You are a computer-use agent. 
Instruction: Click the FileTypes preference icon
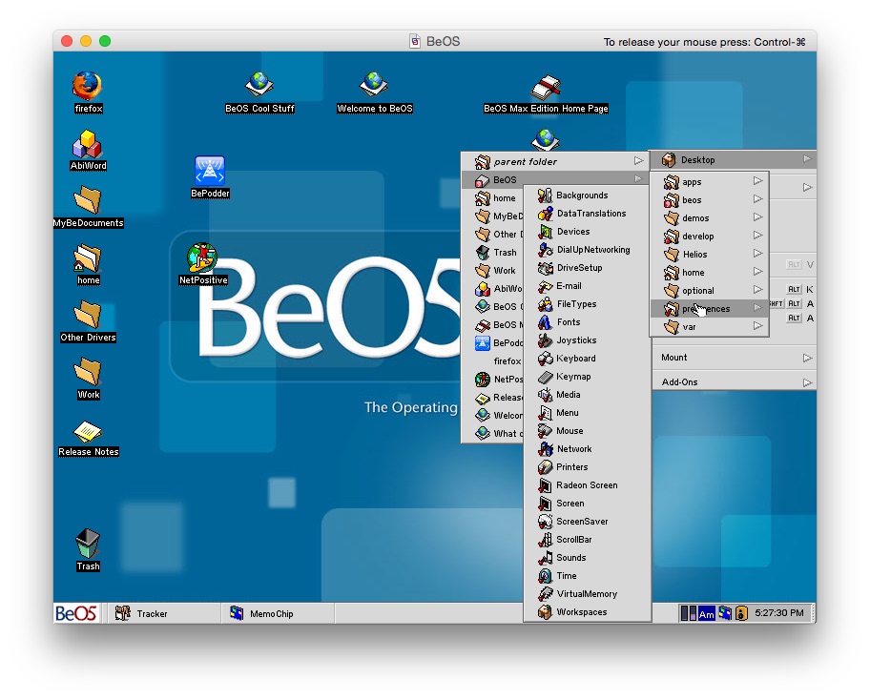pos(546,304)
